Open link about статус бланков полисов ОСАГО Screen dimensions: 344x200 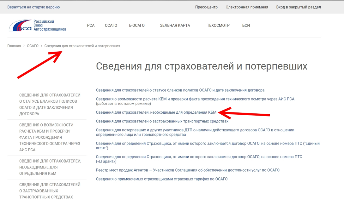[x=180, y=90]
